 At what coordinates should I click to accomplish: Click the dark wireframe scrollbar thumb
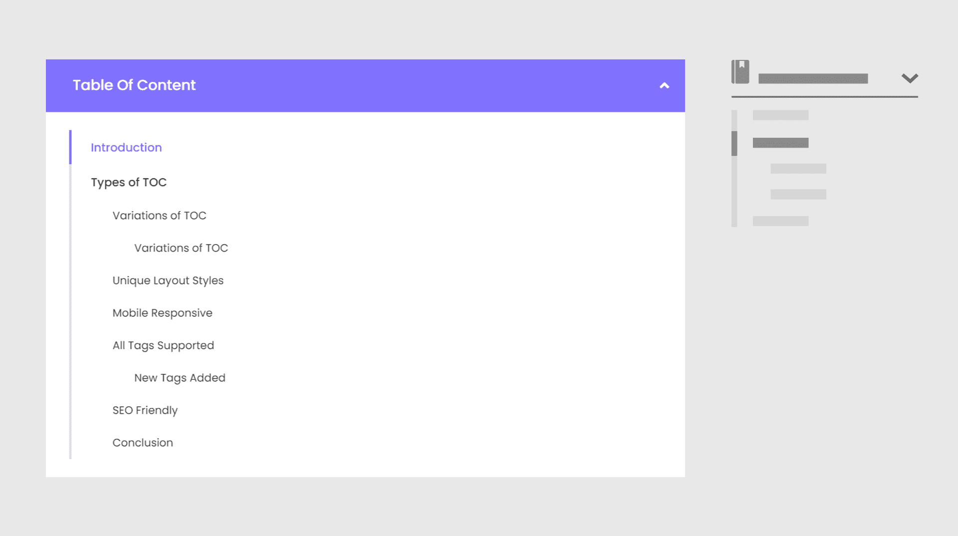(x=734, y=144)
